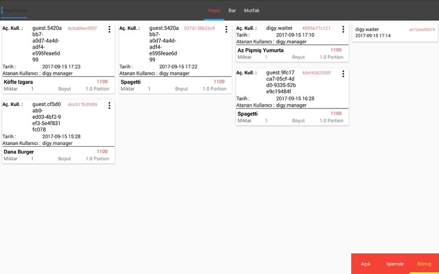Open the digy.waiter 17:14 order card
Image resolution: width=439 pixels, height=274 pixels.
pos(394,33)
